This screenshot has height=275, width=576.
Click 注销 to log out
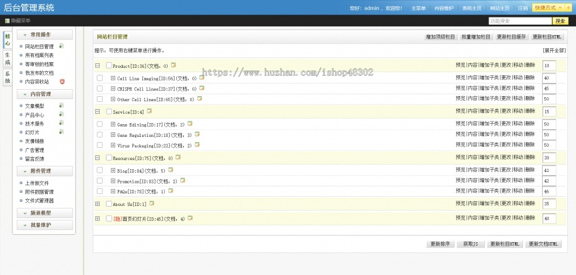pos(523,8)
